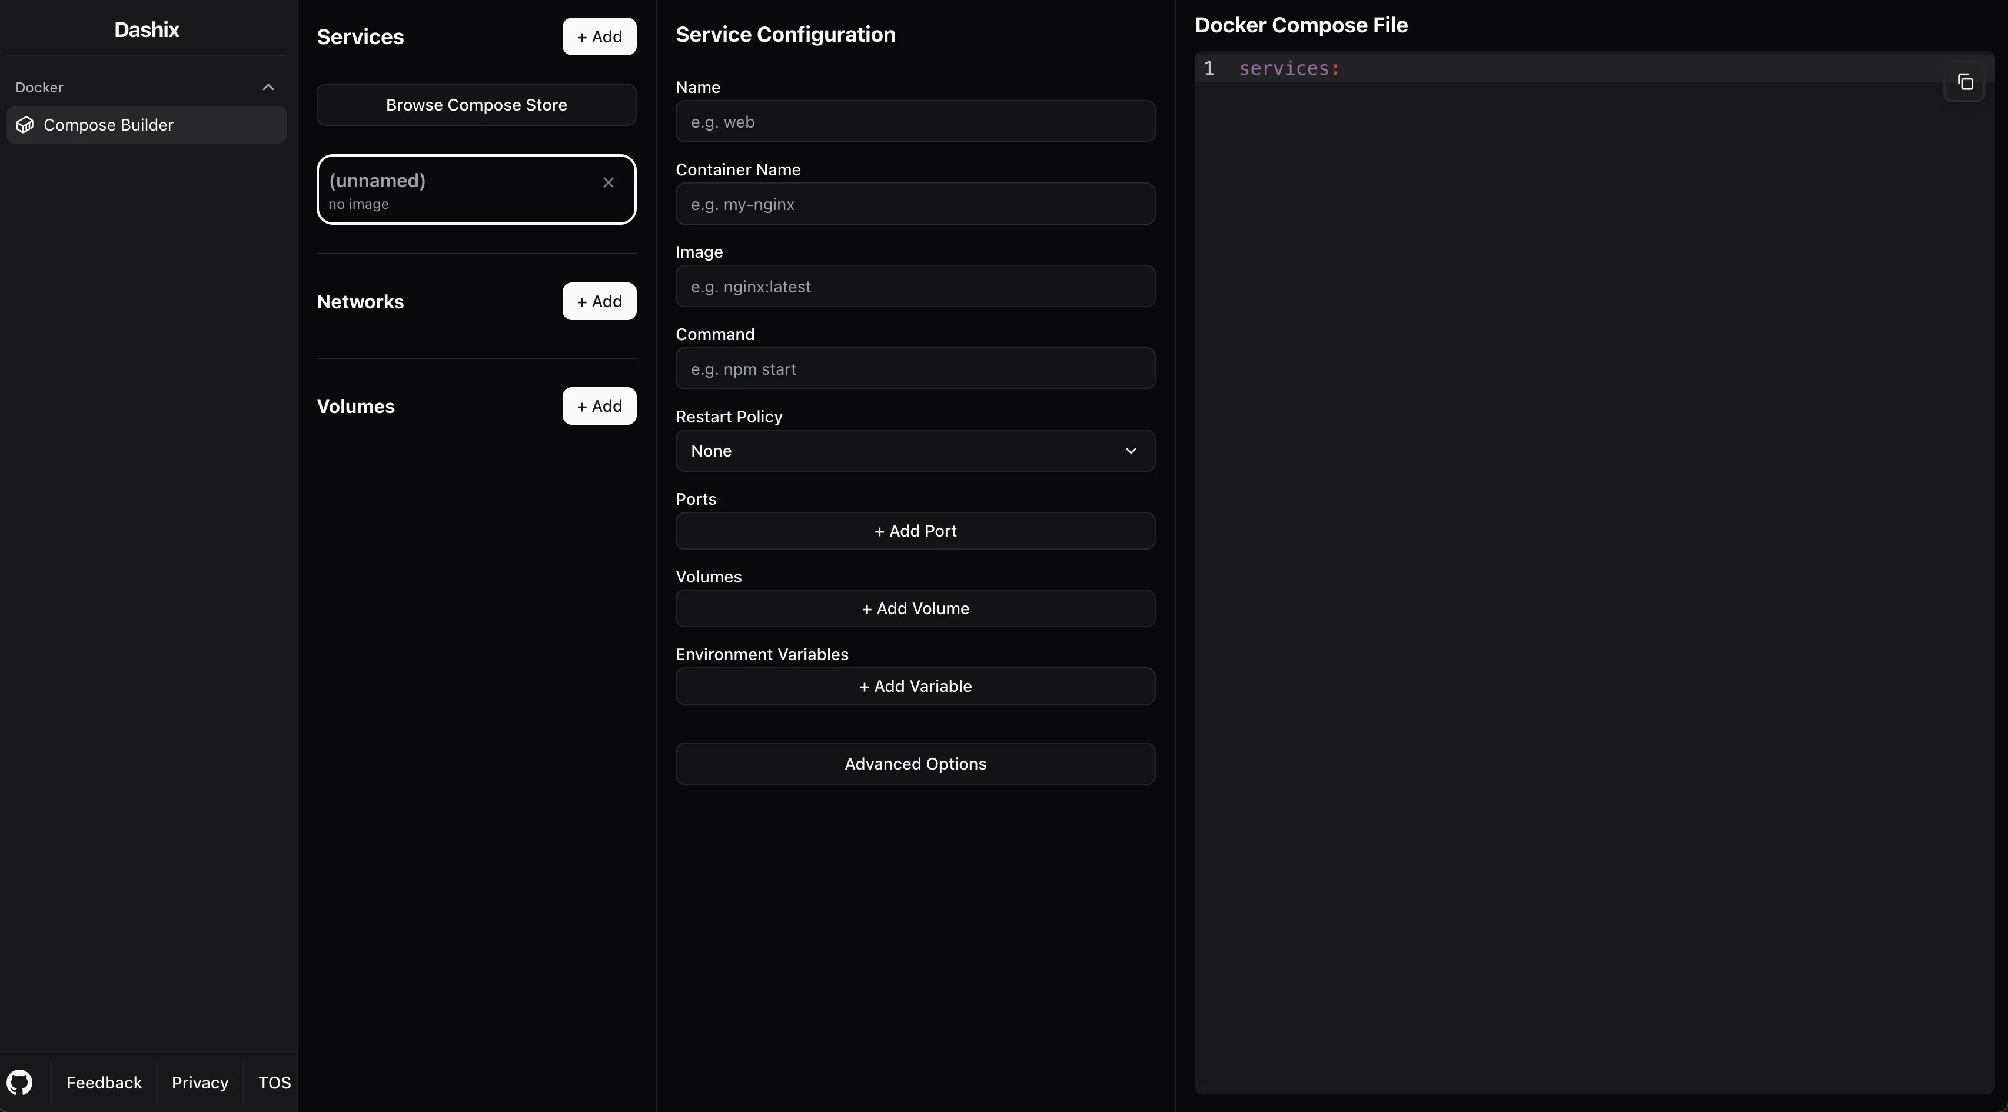Click the Add Port button
The width and height of the screenshot is (2008, 1112).
click(915, 531)
